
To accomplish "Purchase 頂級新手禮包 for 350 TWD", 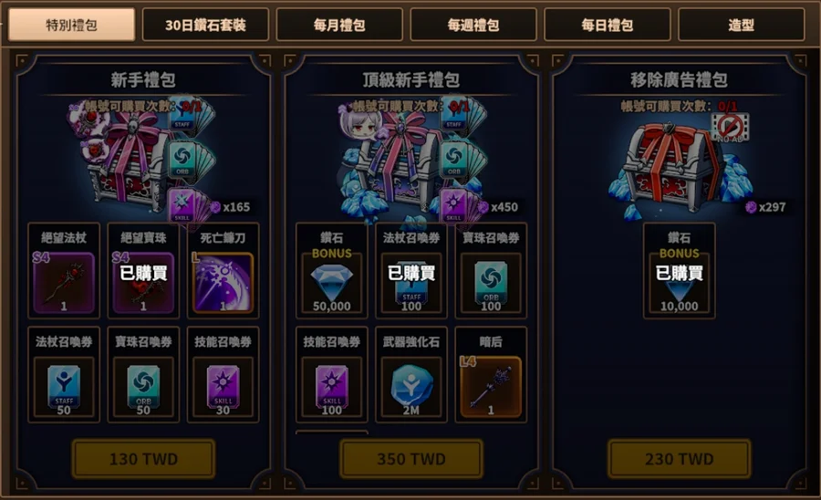I will [x=411, y=459].
